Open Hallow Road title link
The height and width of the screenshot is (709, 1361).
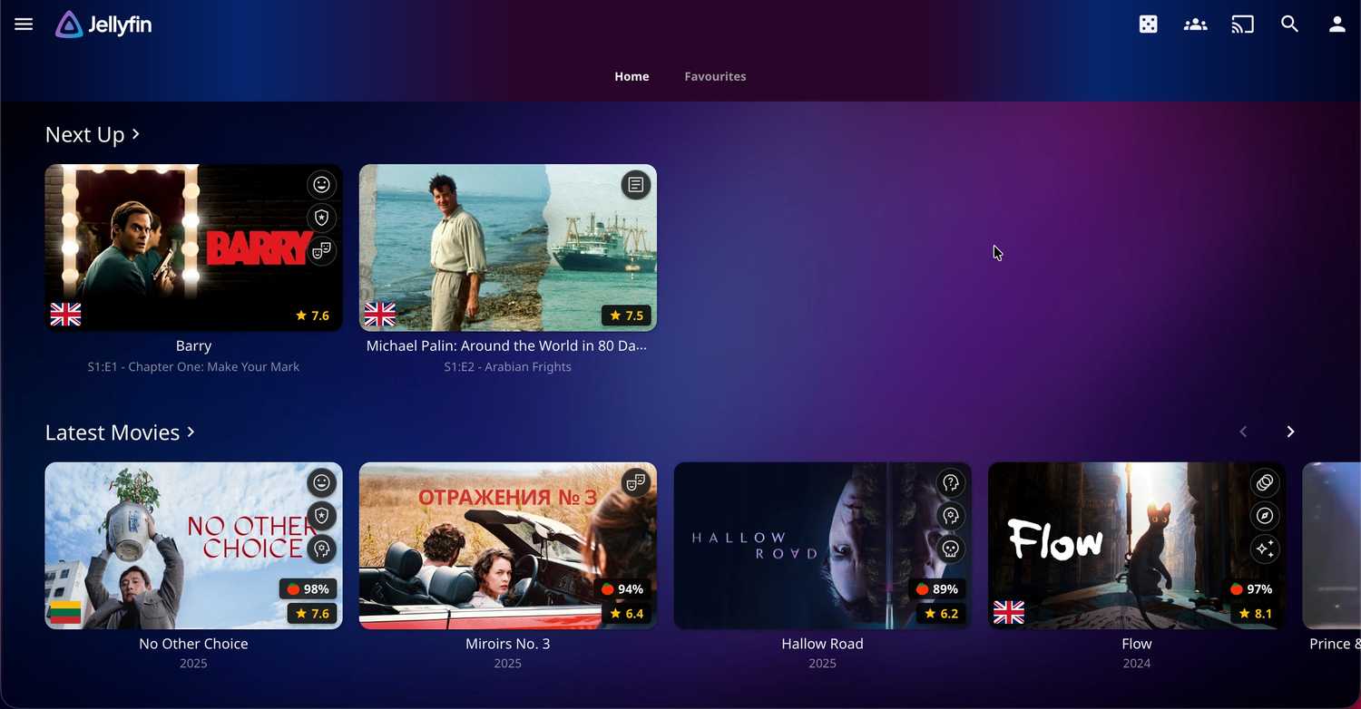(822, 644)
